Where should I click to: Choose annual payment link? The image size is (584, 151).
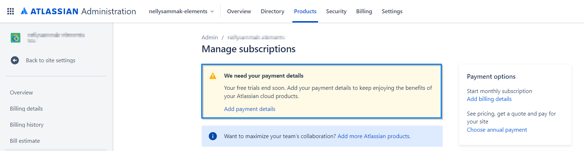point(496,130)
